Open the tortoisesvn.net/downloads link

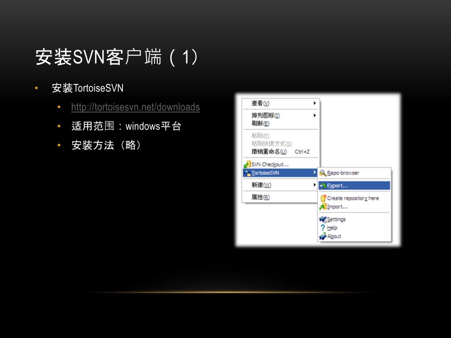[x=136, y=107]
